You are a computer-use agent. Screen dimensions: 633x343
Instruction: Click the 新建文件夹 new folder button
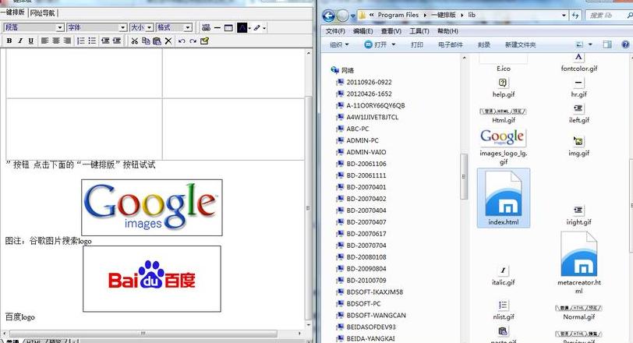[x=520, y=44]
